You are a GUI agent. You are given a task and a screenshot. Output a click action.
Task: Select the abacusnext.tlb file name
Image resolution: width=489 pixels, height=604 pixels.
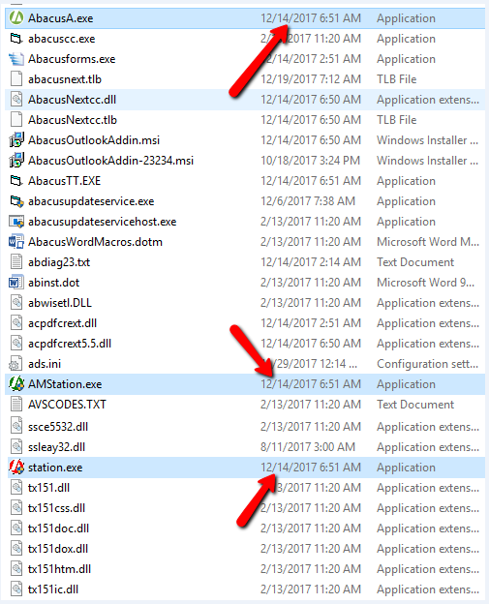[65, 79]
